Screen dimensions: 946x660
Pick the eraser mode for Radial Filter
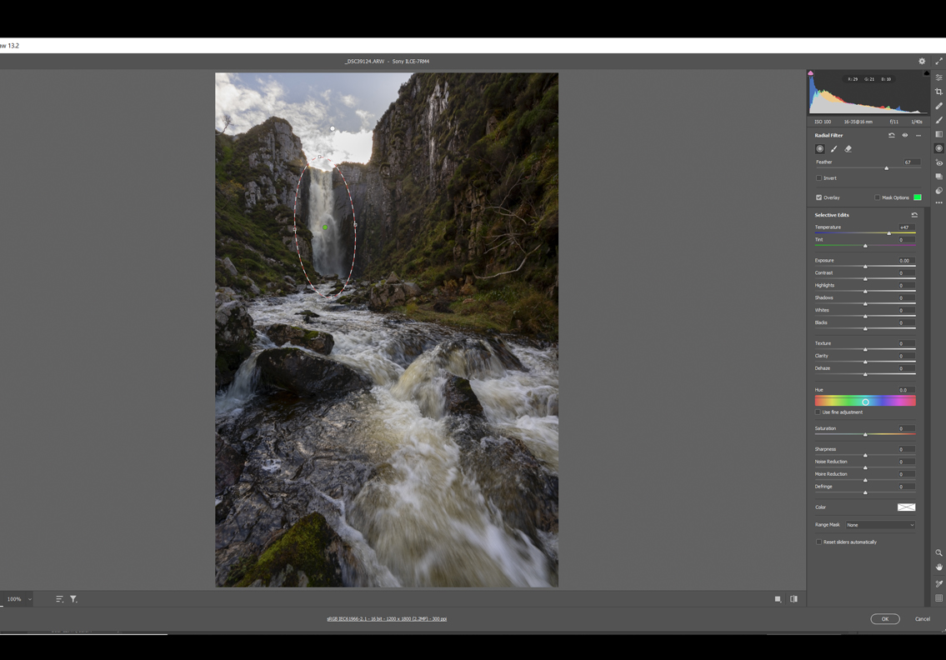tap(848, 149)
